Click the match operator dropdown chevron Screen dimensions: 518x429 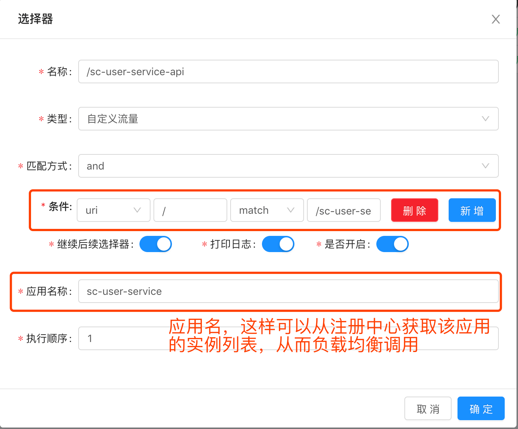[x=290, y=210]
